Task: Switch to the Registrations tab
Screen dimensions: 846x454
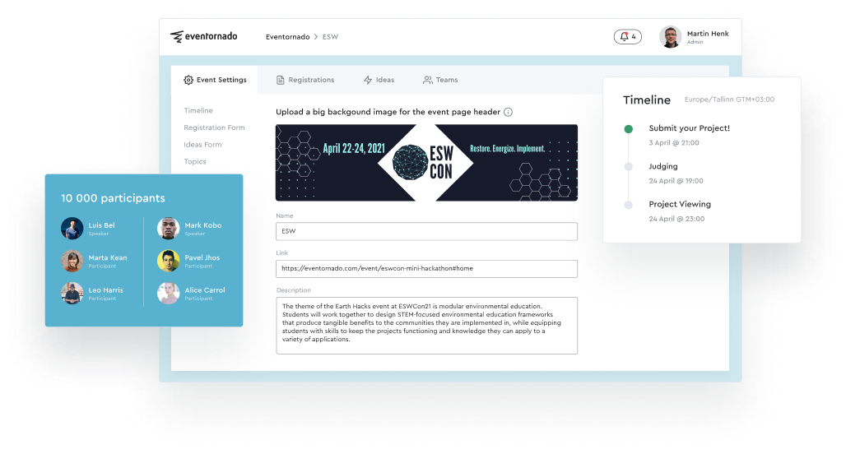Action: (x=304, y=80)
